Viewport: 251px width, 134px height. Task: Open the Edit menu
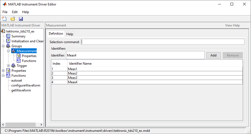click(15, 12)
